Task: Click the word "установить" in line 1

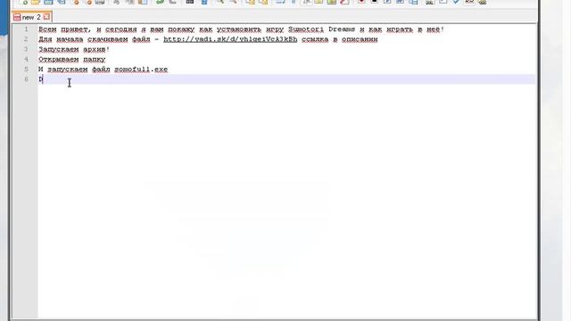Action: [239, 29]
